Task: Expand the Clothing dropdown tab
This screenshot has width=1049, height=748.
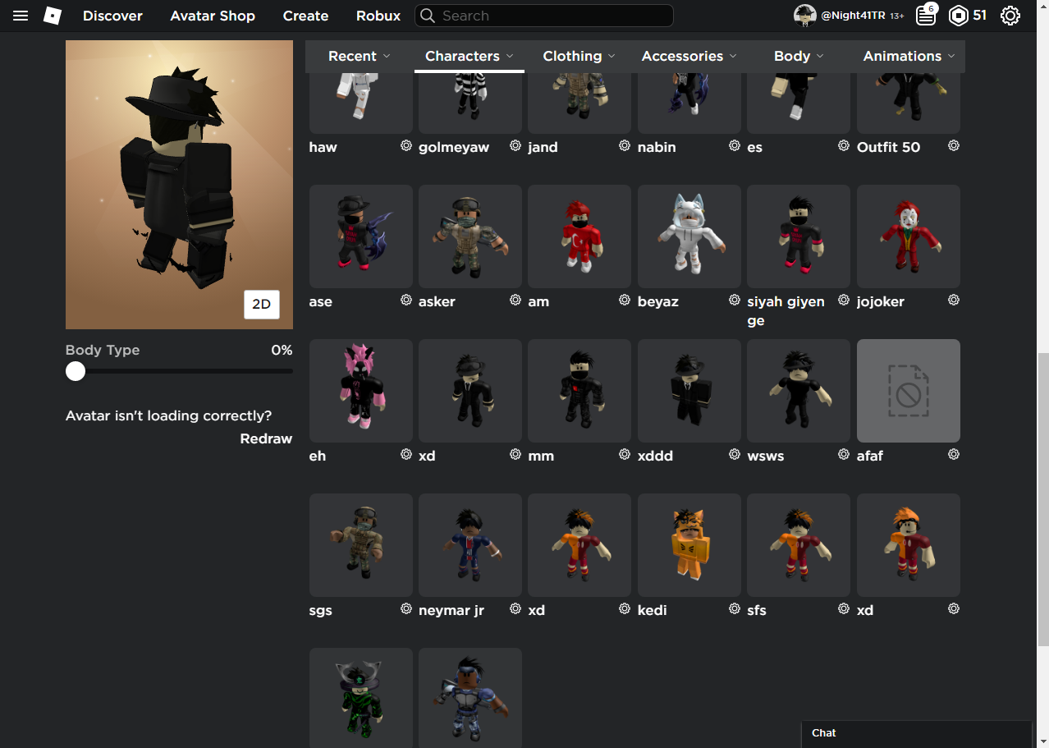Action: tap(579, 56)
